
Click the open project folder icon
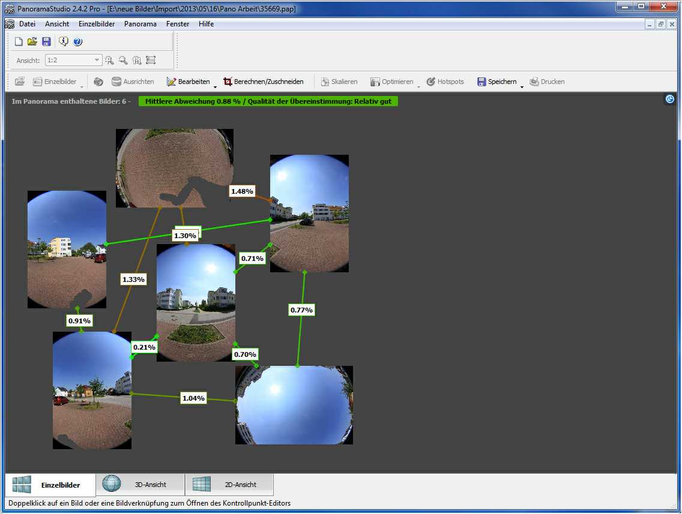(32, 42)
